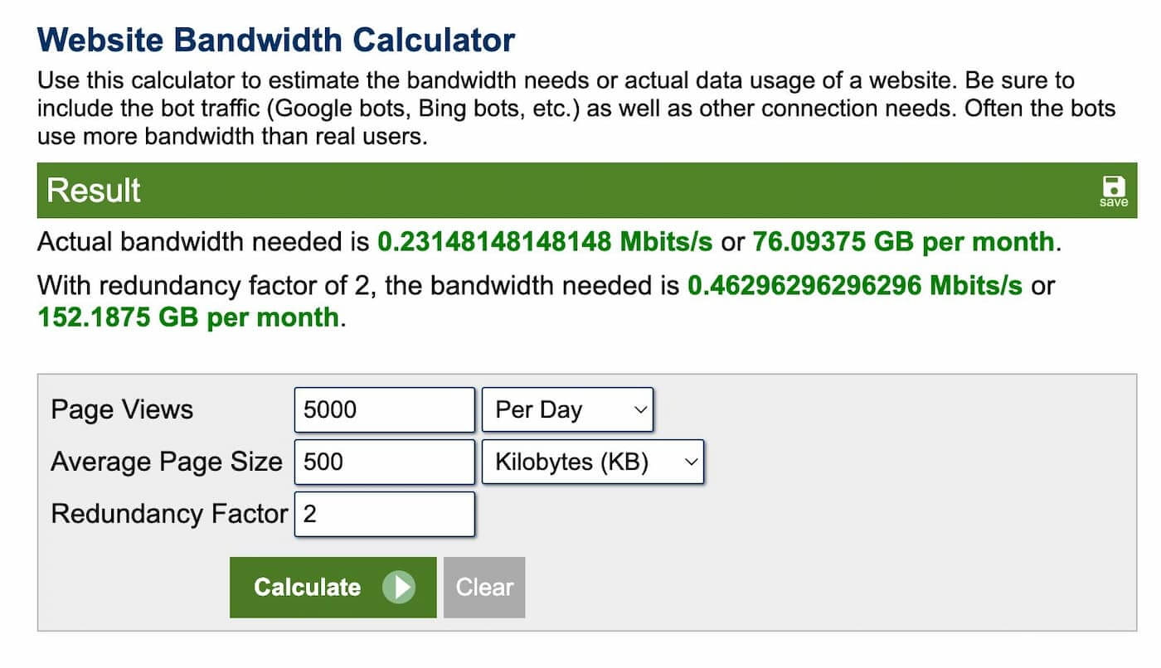Click the green Result header title
The image size is (1161, 668).
pos(94,191)
